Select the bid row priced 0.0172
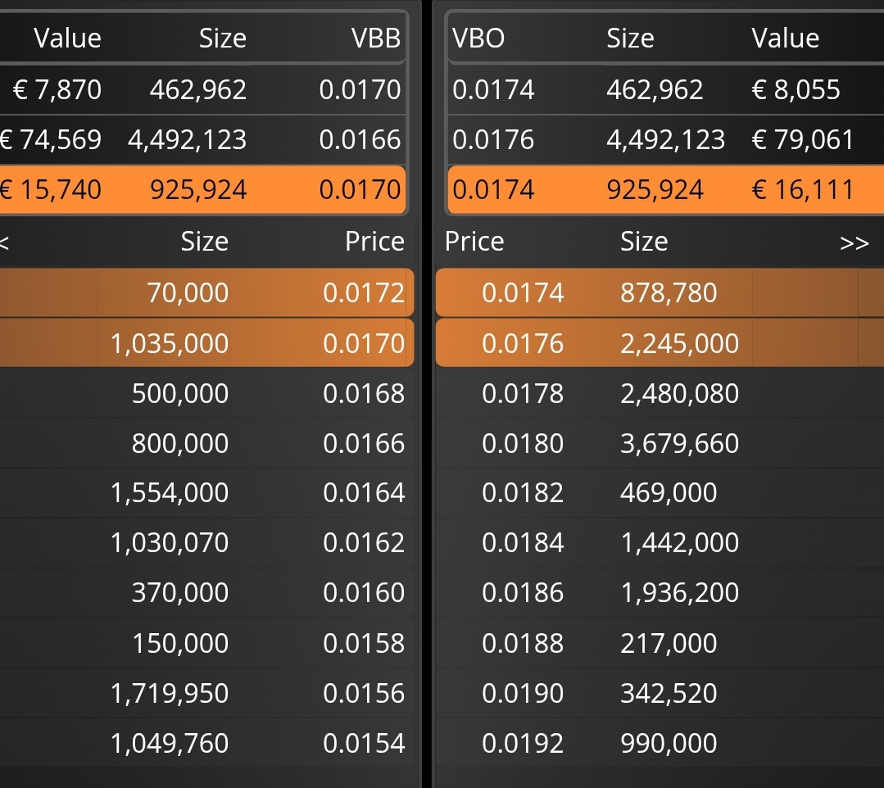This screenshot has height=788, width=884. [x=207, y=292]
